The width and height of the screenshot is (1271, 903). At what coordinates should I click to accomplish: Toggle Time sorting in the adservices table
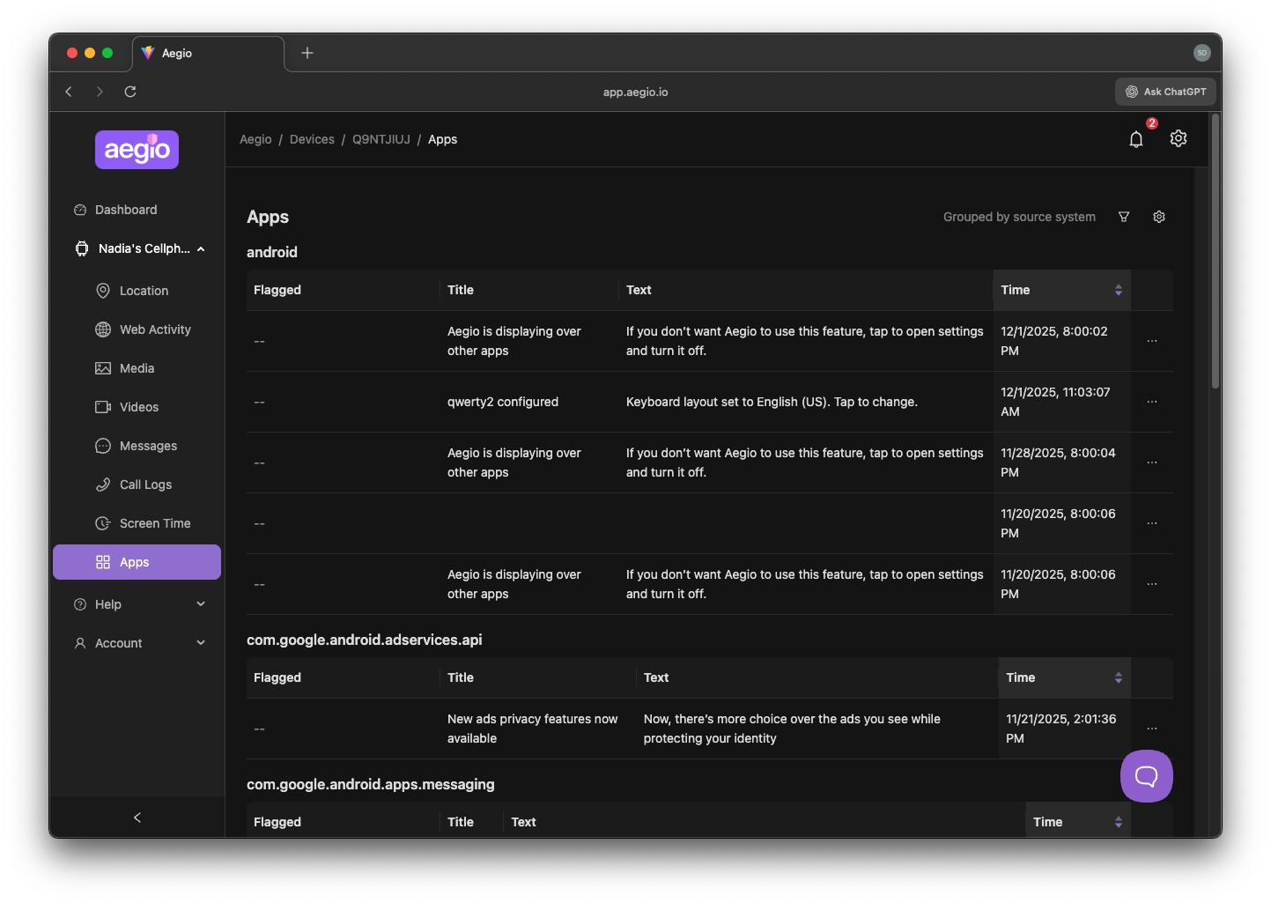pyautogui.click(x=1118, y=677)
